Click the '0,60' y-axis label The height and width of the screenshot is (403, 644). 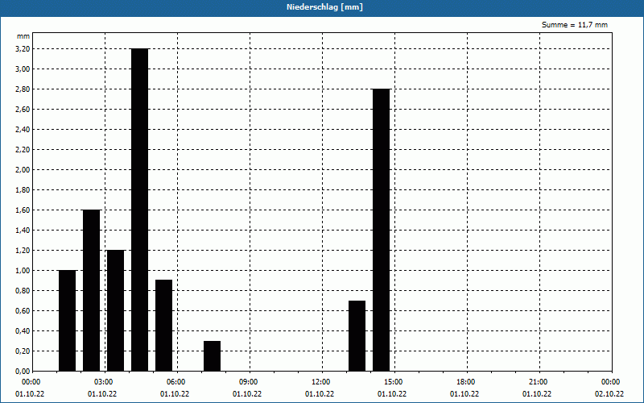(23, 311)
